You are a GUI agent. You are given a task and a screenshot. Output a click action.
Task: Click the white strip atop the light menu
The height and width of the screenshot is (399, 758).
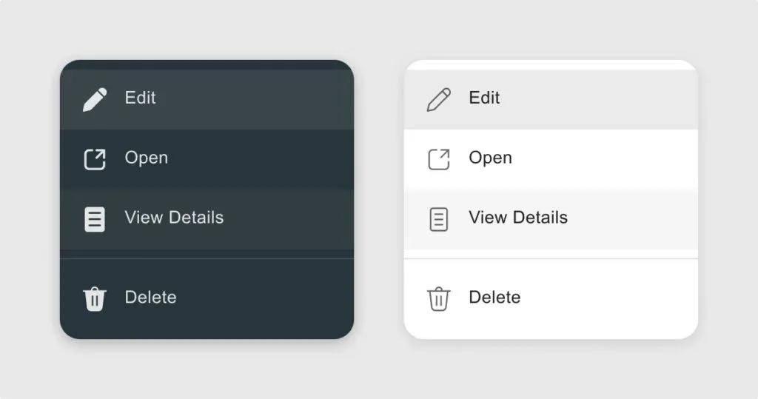point(551,64)
